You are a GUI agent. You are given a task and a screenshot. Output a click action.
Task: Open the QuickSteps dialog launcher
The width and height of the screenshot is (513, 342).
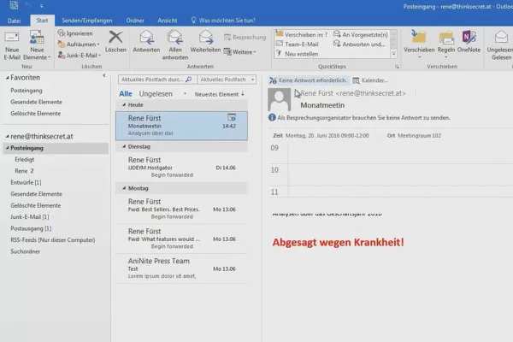coord(397,67)
